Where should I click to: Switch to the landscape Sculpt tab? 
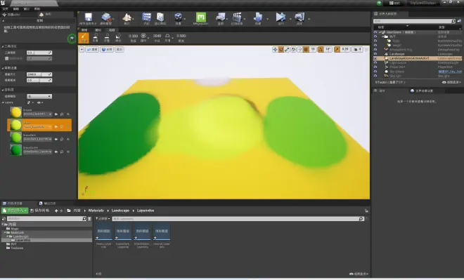click(98, 30)
